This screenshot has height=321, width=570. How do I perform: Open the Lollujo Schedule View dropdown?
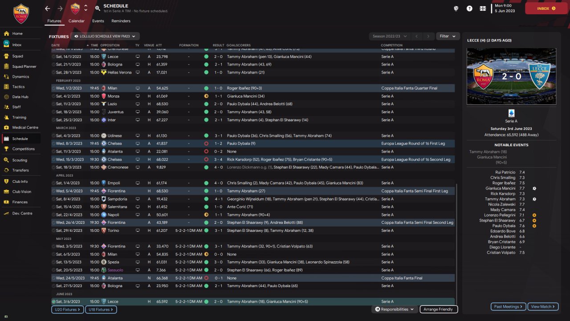(105, 36)
